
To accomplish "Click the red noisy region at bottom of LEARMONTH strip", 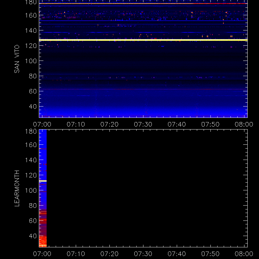I will click(43, 241).
